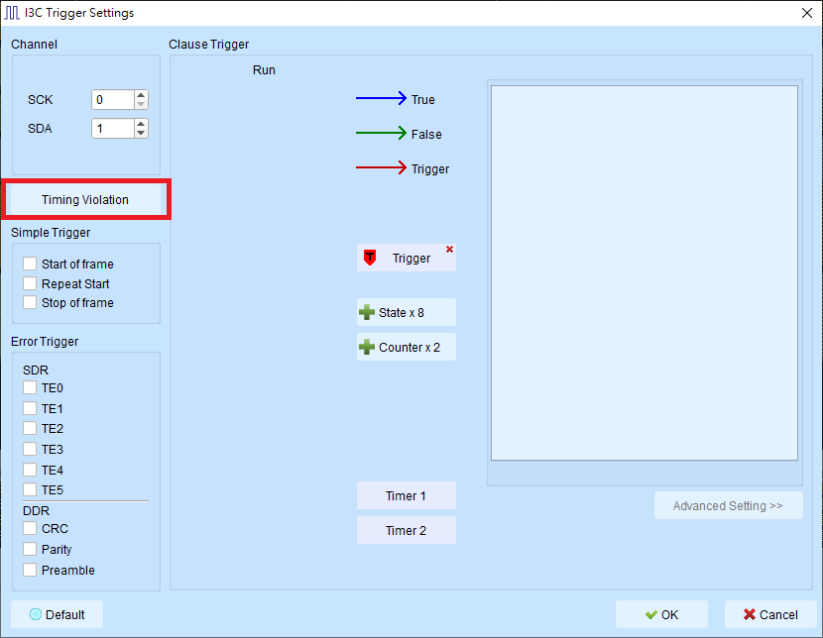Cancel the trigger settings dialog
Image resolution: width=823 pixels, height=638 pixels.
(770, 614)
